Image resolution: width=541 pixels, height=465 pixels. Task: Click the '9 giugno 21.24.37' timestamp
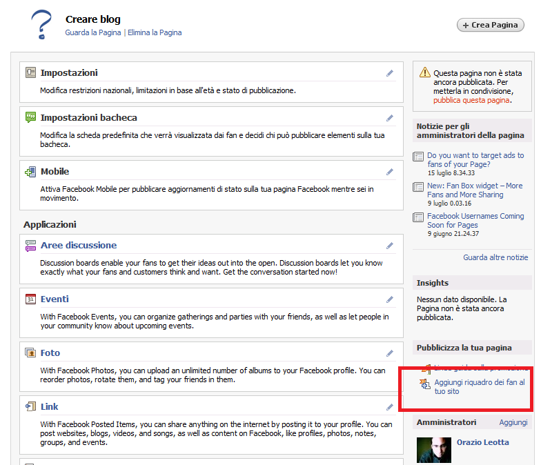coord(453,233)
